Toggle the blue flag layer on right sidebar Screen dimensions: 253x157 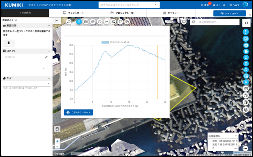click(246, 82)
